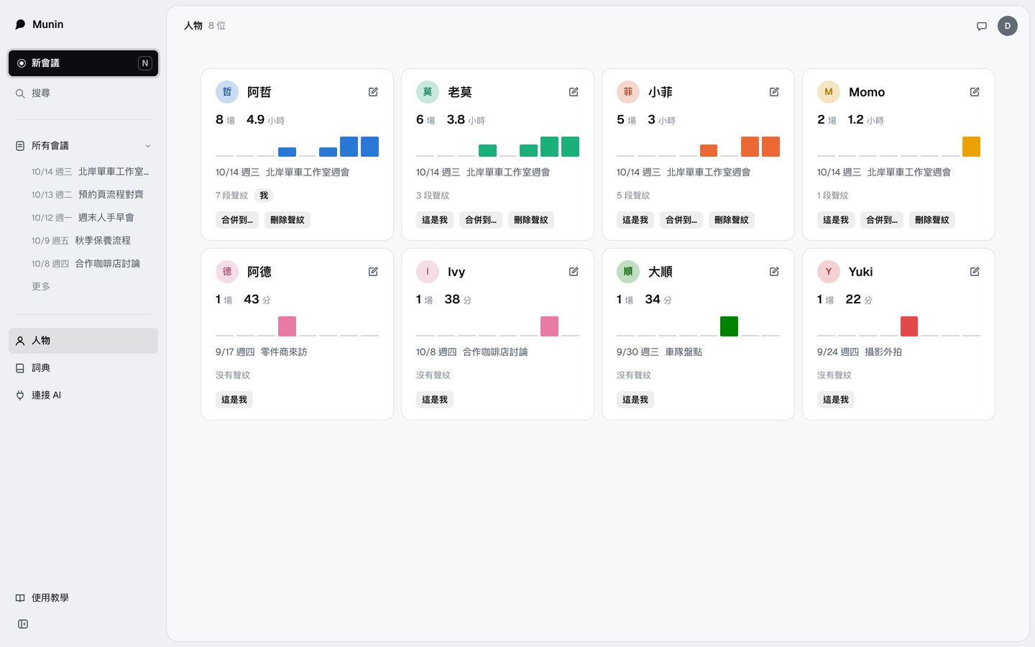
Task: Edit the 大順 card with the pencil icon
Action: [774, 272]
